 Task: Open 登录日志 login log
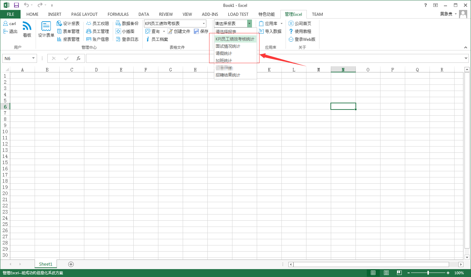point(127,39)
